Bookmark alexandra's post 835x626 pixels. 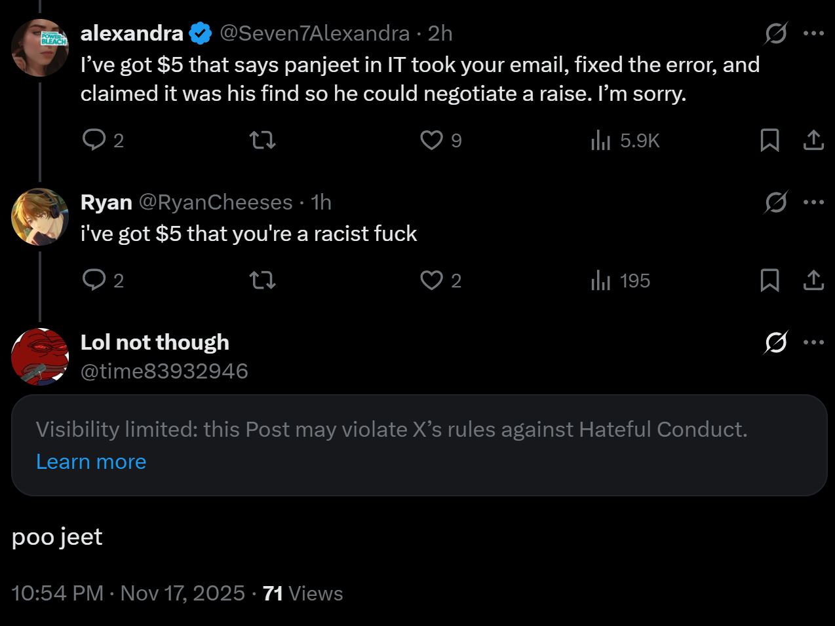coord(769,139)
